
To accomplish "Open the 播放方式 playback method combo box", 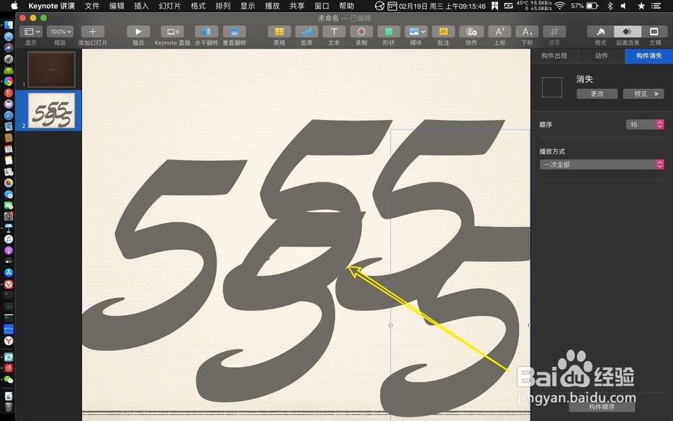I will (x=601, y=164).
